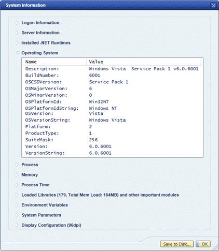Click the Description value Windows Vista Service Pack 1
Image resolution: width=219 pixels, height=251 pixels.
coord(144,69)
